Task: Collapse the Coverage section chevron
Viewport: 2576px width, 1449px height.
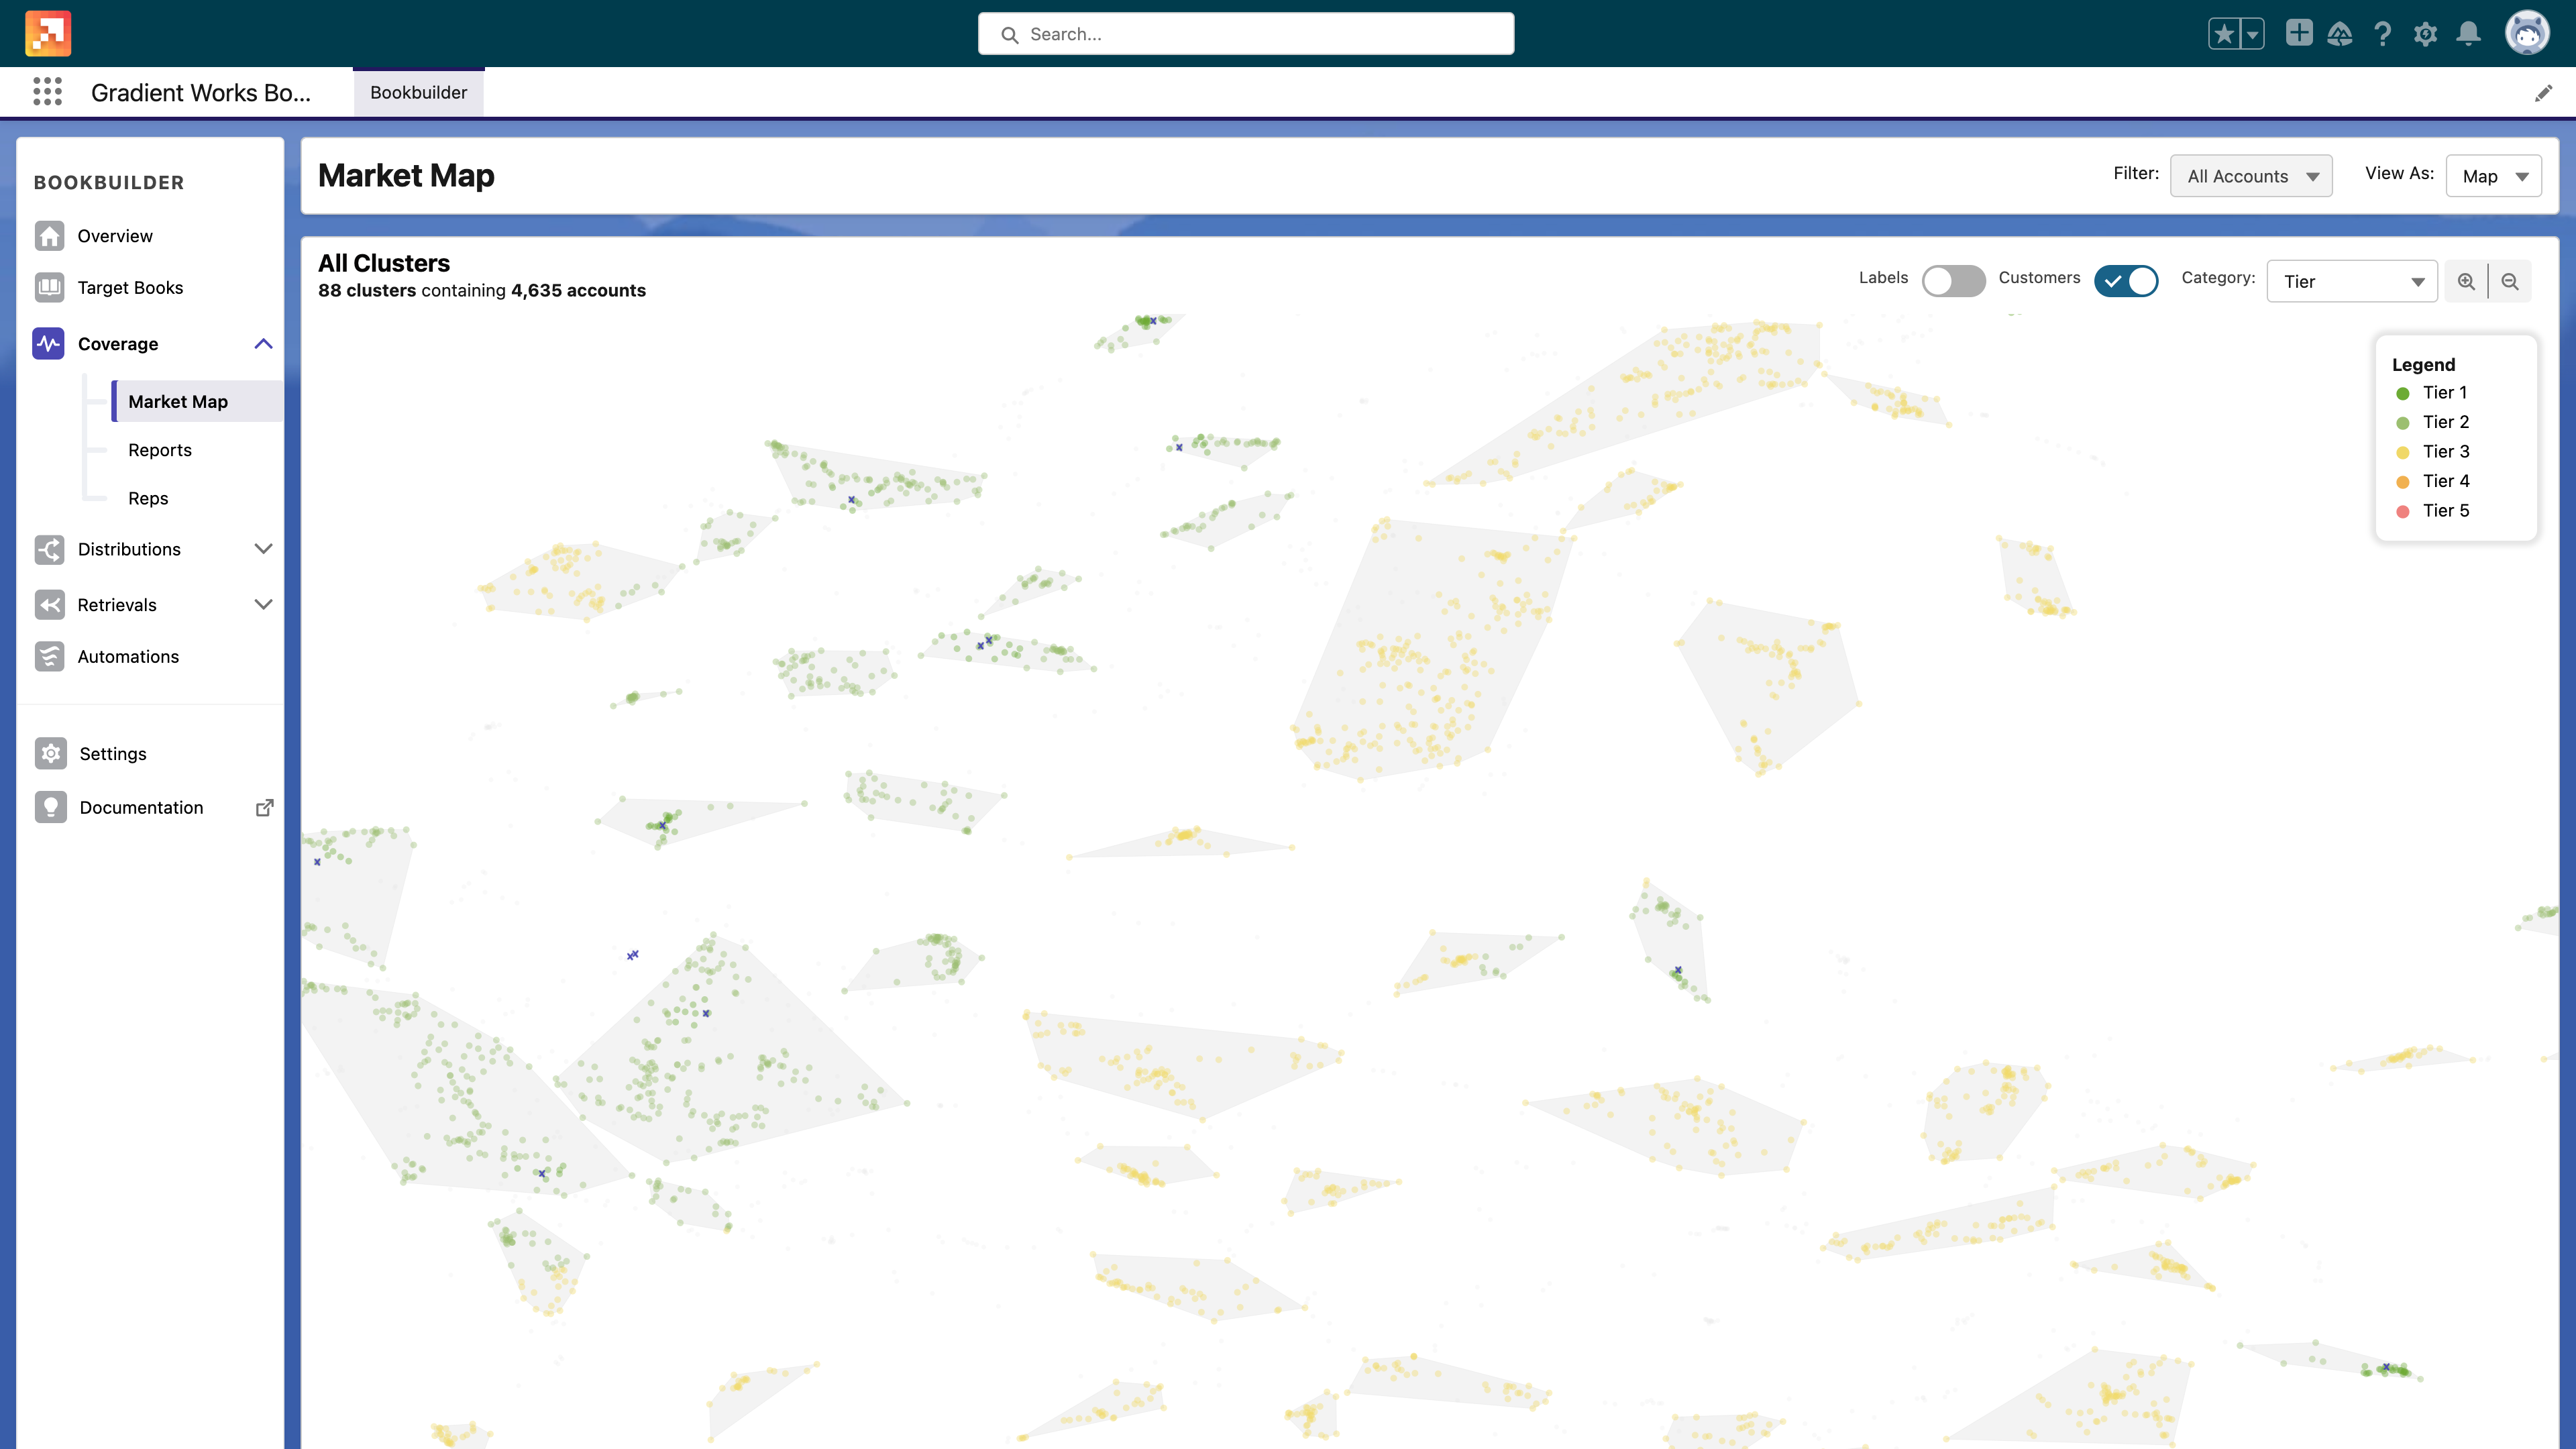Action: 263,344
